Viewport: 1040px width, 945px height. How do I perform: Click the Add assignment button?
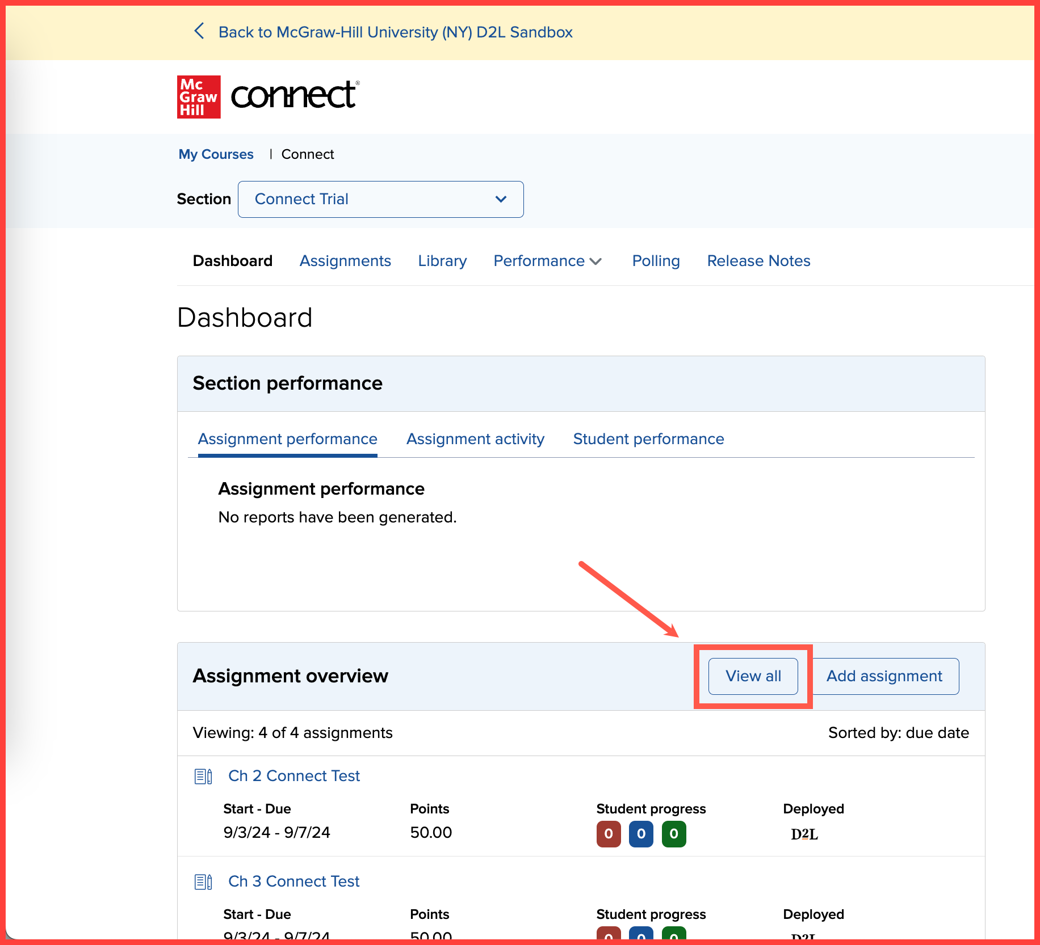pyautogui.click(x=884, y=676)
